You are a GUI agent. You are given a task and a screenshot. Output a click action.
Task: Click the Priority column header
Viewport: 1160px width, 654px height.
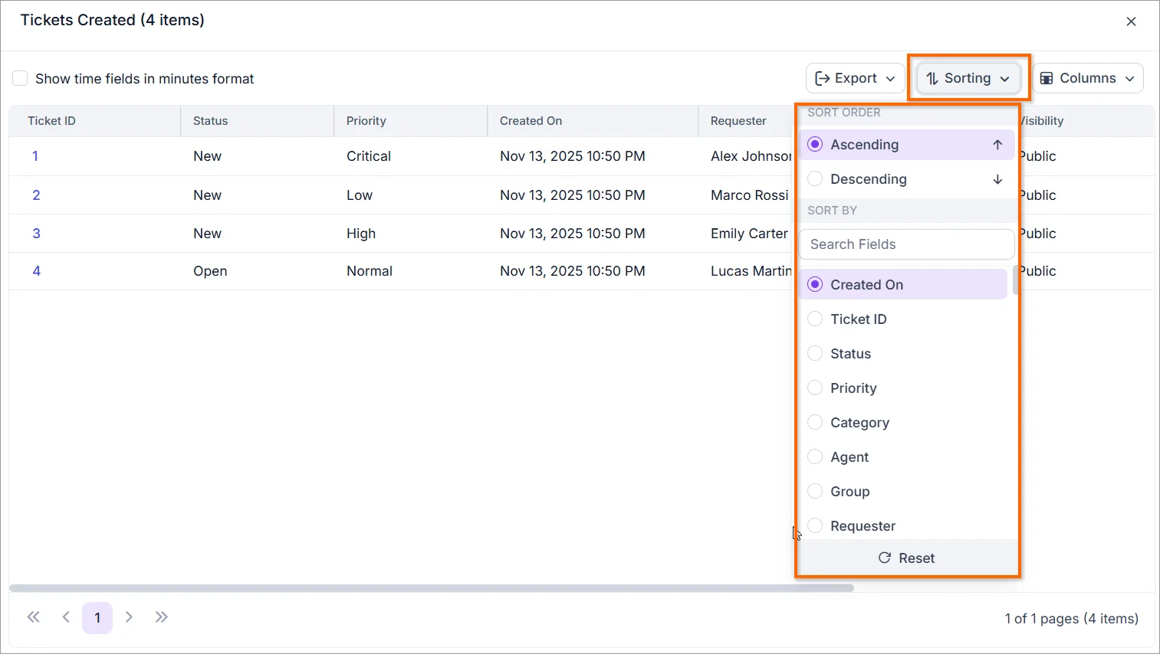(411, 121)
